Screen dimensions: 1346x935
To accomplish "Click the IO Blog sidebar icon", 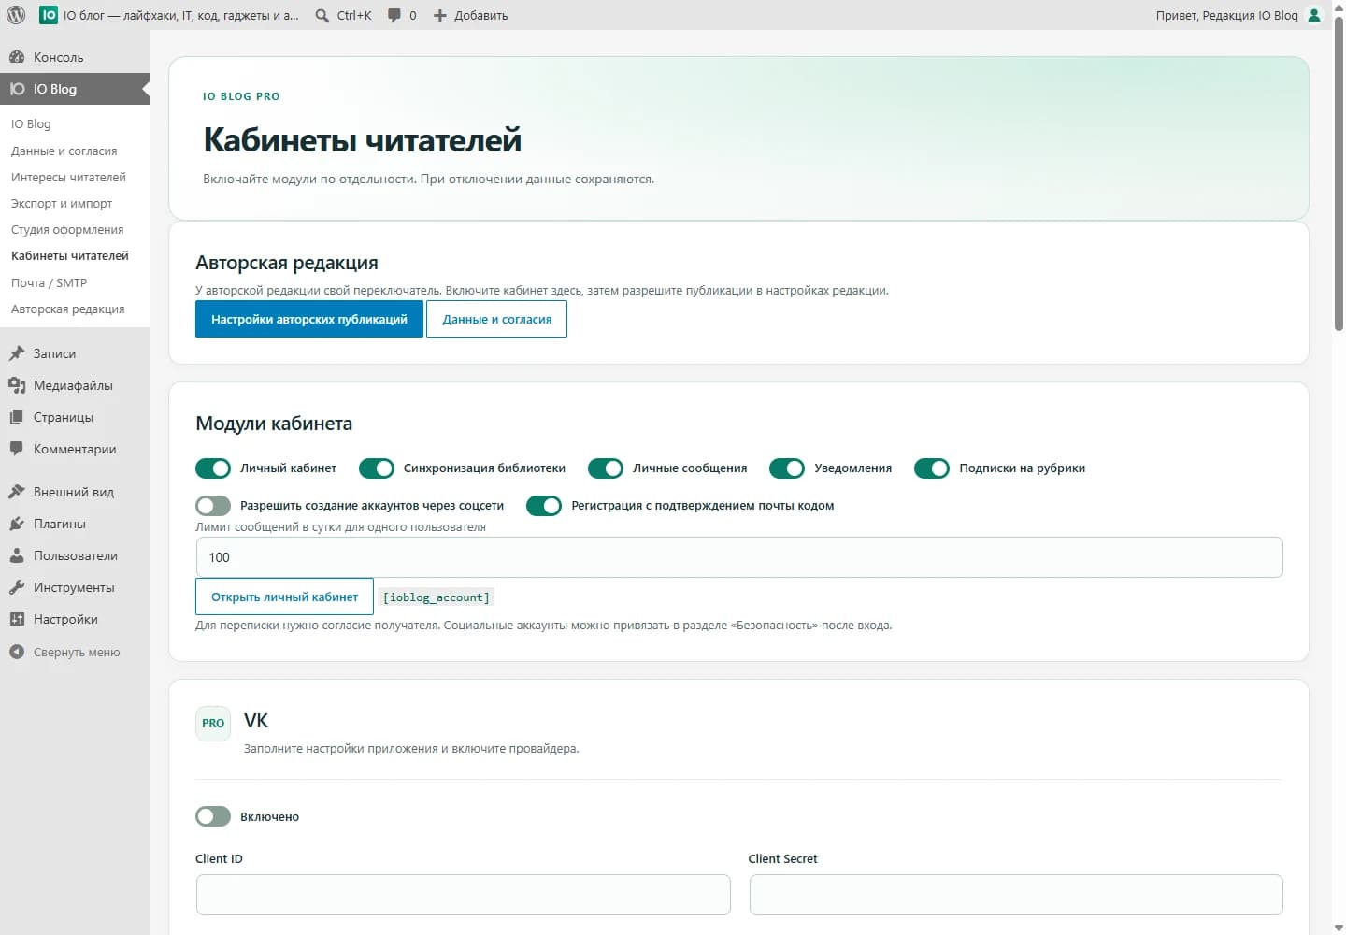I will coord(17,89).
